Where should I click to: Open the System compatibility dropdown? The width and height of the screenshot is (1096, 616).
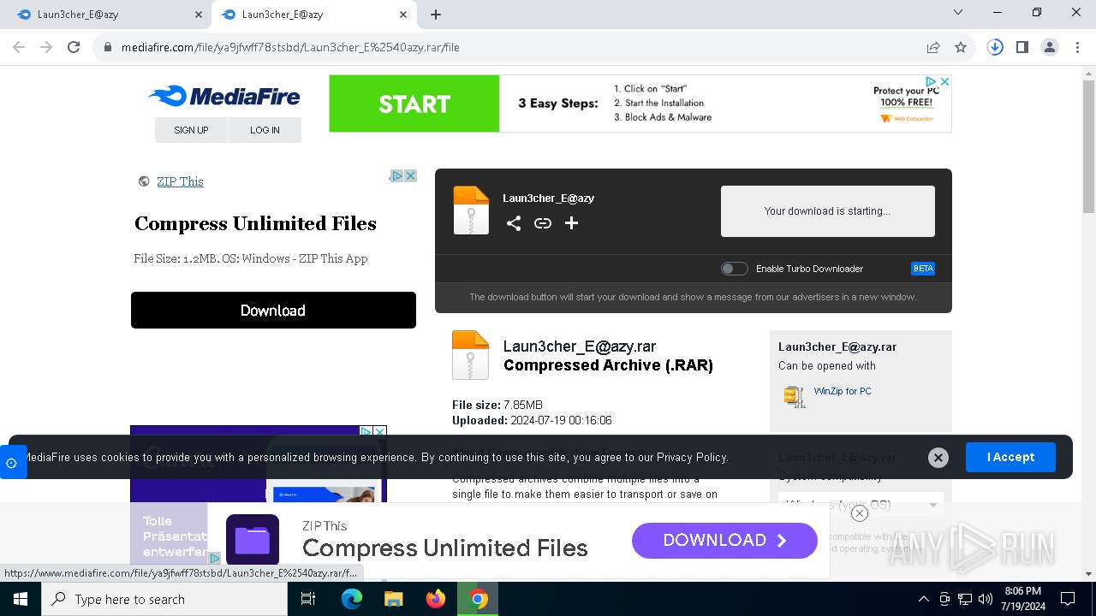click(861, 505)
